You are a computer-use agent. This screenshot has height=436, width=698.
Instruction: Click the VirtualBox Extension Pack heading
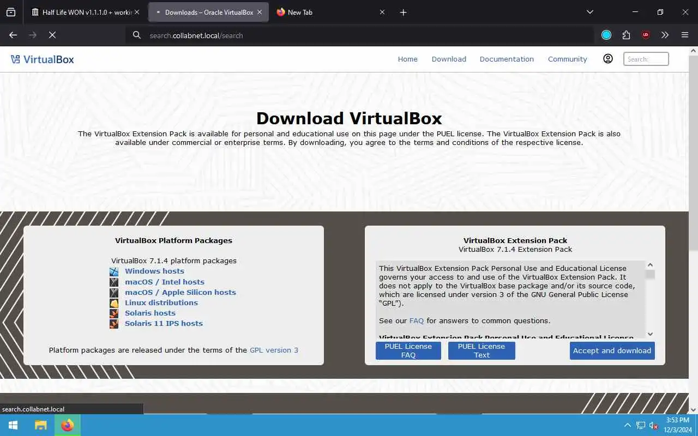tap(515, 240)
